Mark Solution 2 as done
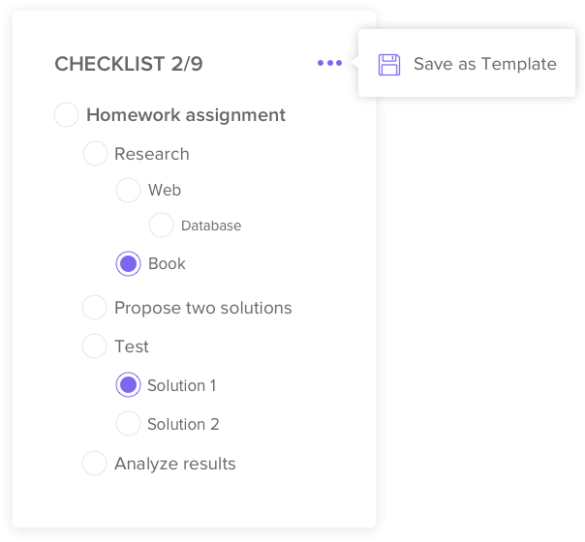 [x=128, y=424]
